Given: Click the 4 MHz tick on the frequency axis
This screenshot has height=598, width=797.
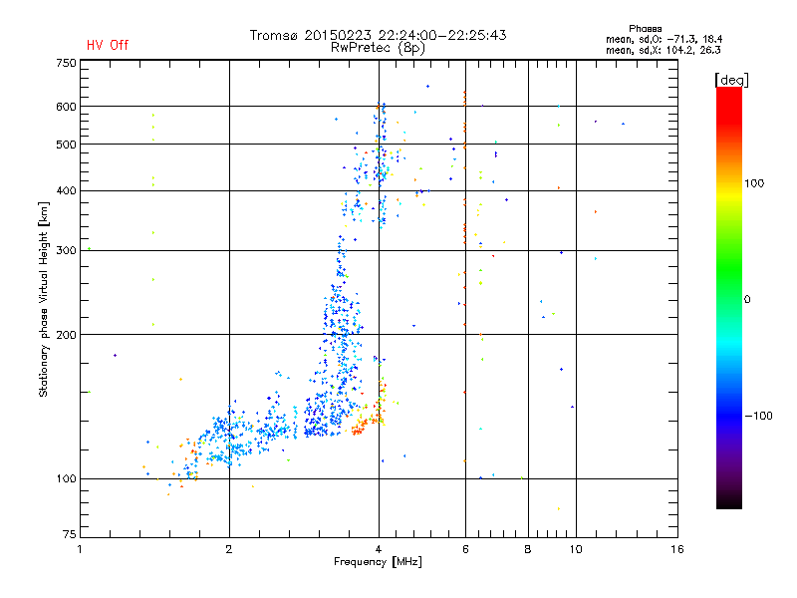Looking at the screenshot, I should (x=378, y=549).
